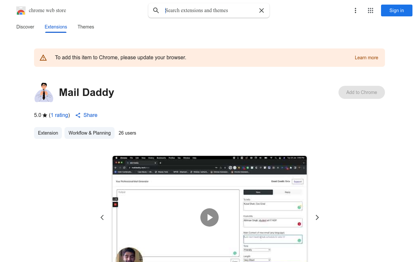The height and width of the screenshot is (262, 419).
Task: Click the Share button
Action: 86,115
